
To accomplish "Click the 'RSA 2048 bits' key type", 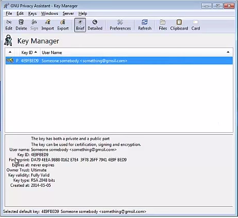I will (x=43, y=180).
